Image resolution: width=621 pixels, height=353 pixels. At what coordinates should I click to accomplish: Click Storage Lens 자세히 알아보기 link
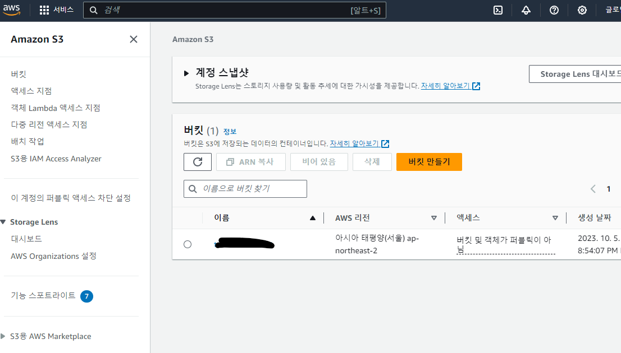(446, 86)
